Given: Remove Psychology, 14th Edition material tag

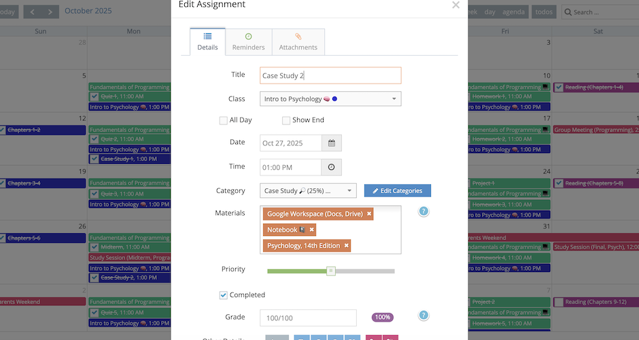Looking at the screenshot, I should pos(347,245).
